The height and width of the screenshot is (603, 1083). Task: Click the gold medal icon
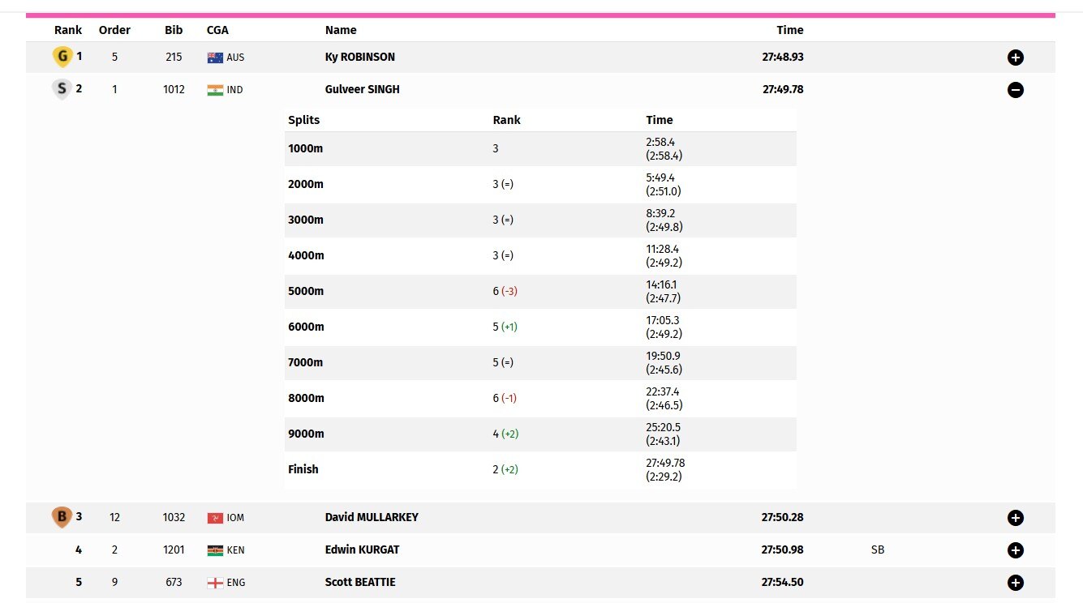point(62,57)
